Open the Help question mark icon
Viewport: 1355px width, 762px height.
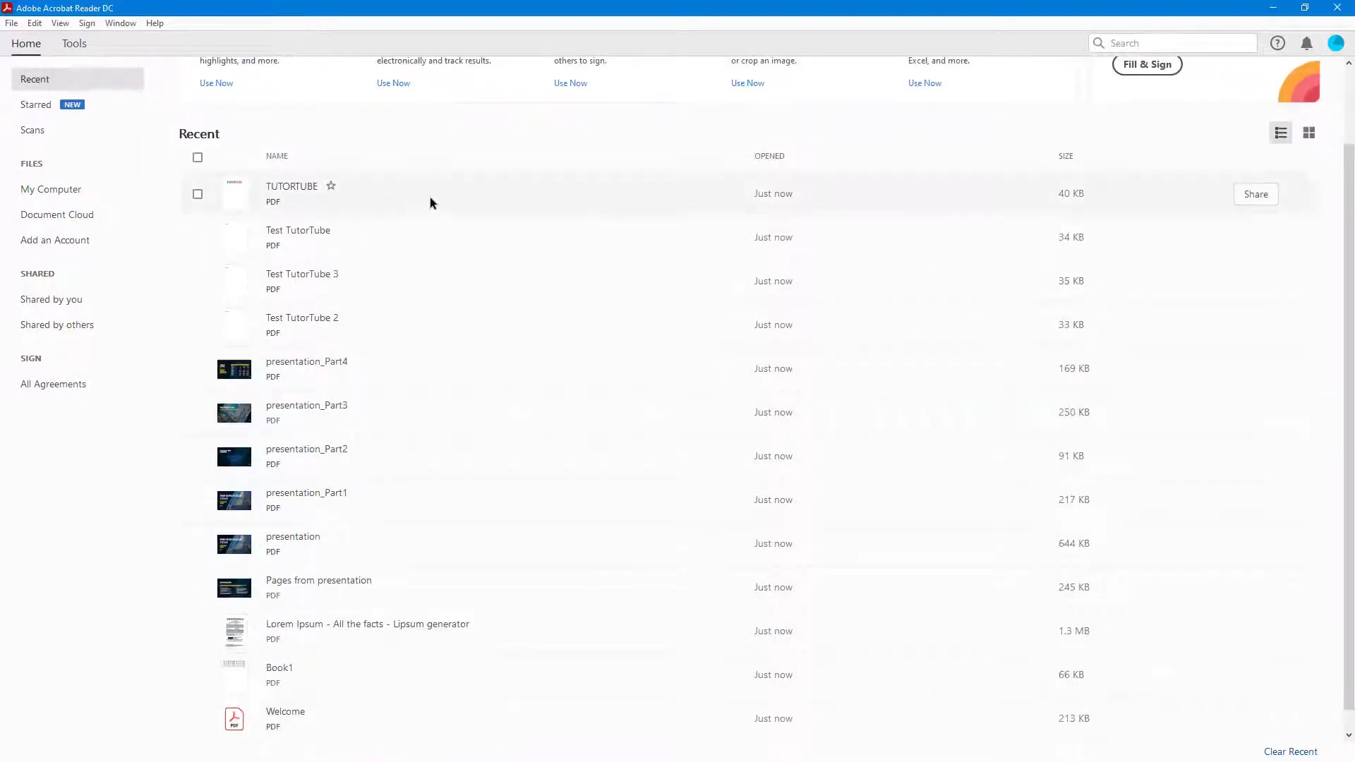[x=1277, y=43]
